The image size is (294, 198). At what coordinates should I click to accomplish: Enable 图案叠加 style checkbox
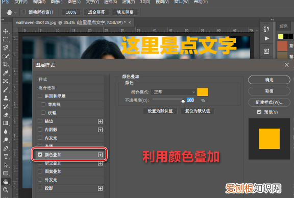[x=40, y=171]
